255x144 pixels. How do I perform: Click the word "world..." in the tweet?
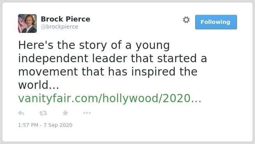39,85
